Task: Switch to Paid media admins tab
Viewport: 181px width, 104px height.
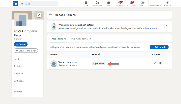Action: click(x=81, y=39)
